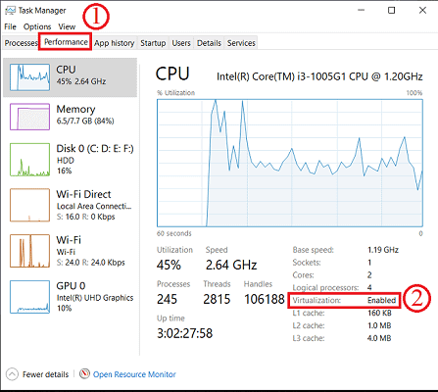Select the Disk 0 activity thumbnail
Image resolution: width=438 pixels, height=392 pixels.
[x=29, y=160]
